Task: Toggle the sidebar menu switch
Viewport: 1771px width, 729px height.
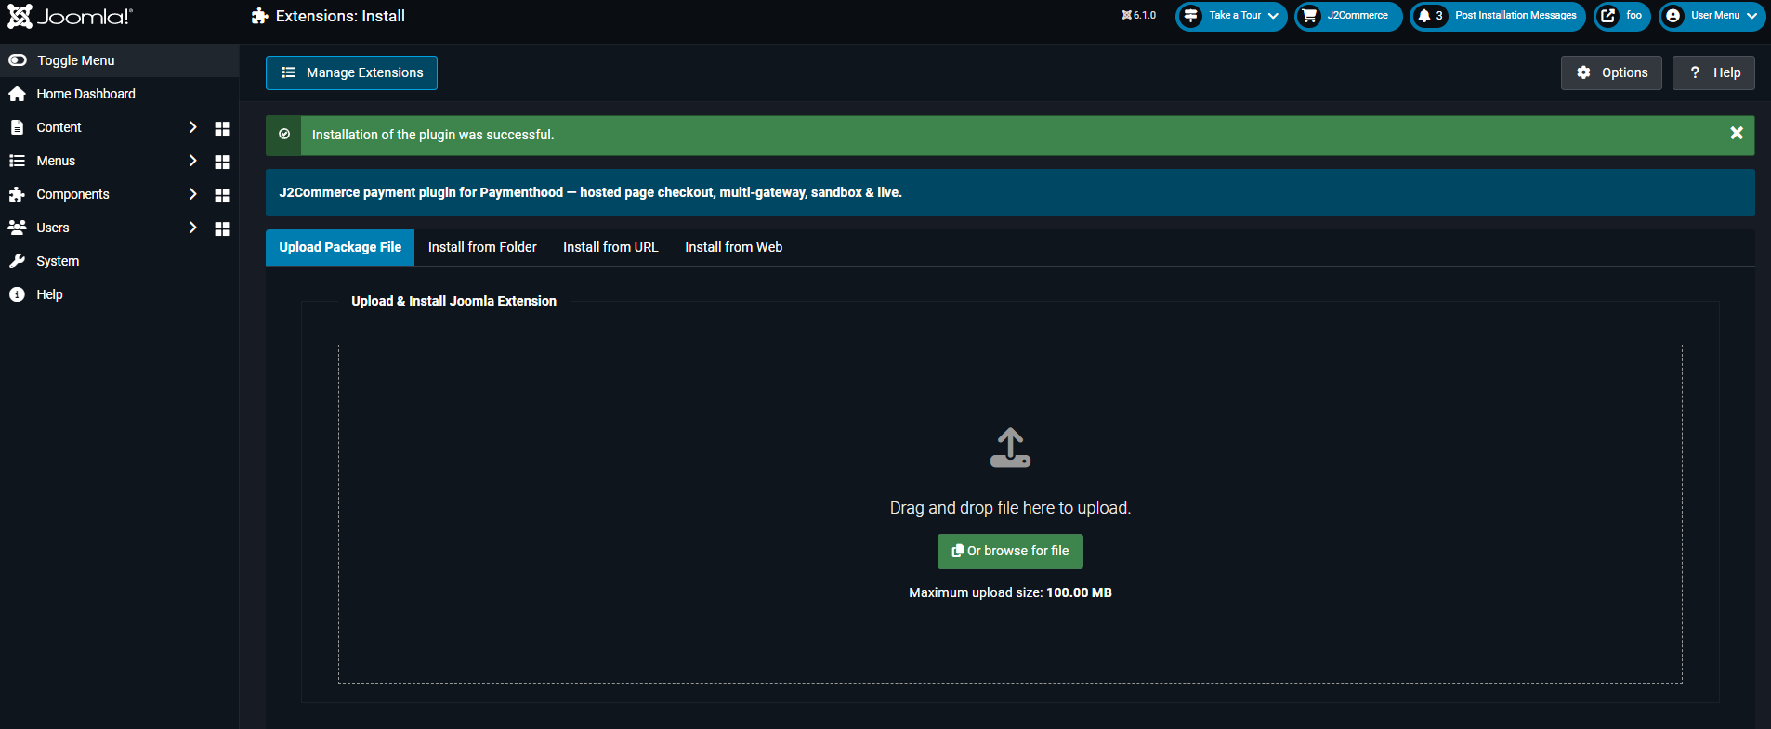Action: pos(18,60)
